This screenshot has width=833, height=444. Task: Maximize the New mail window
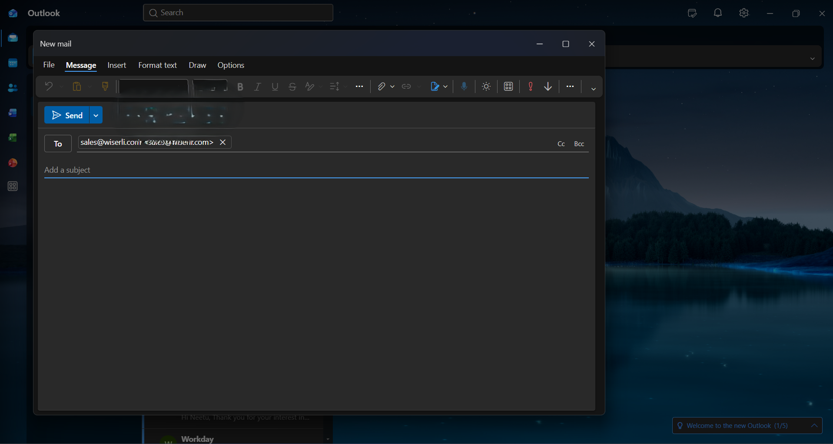pos(566,44)
